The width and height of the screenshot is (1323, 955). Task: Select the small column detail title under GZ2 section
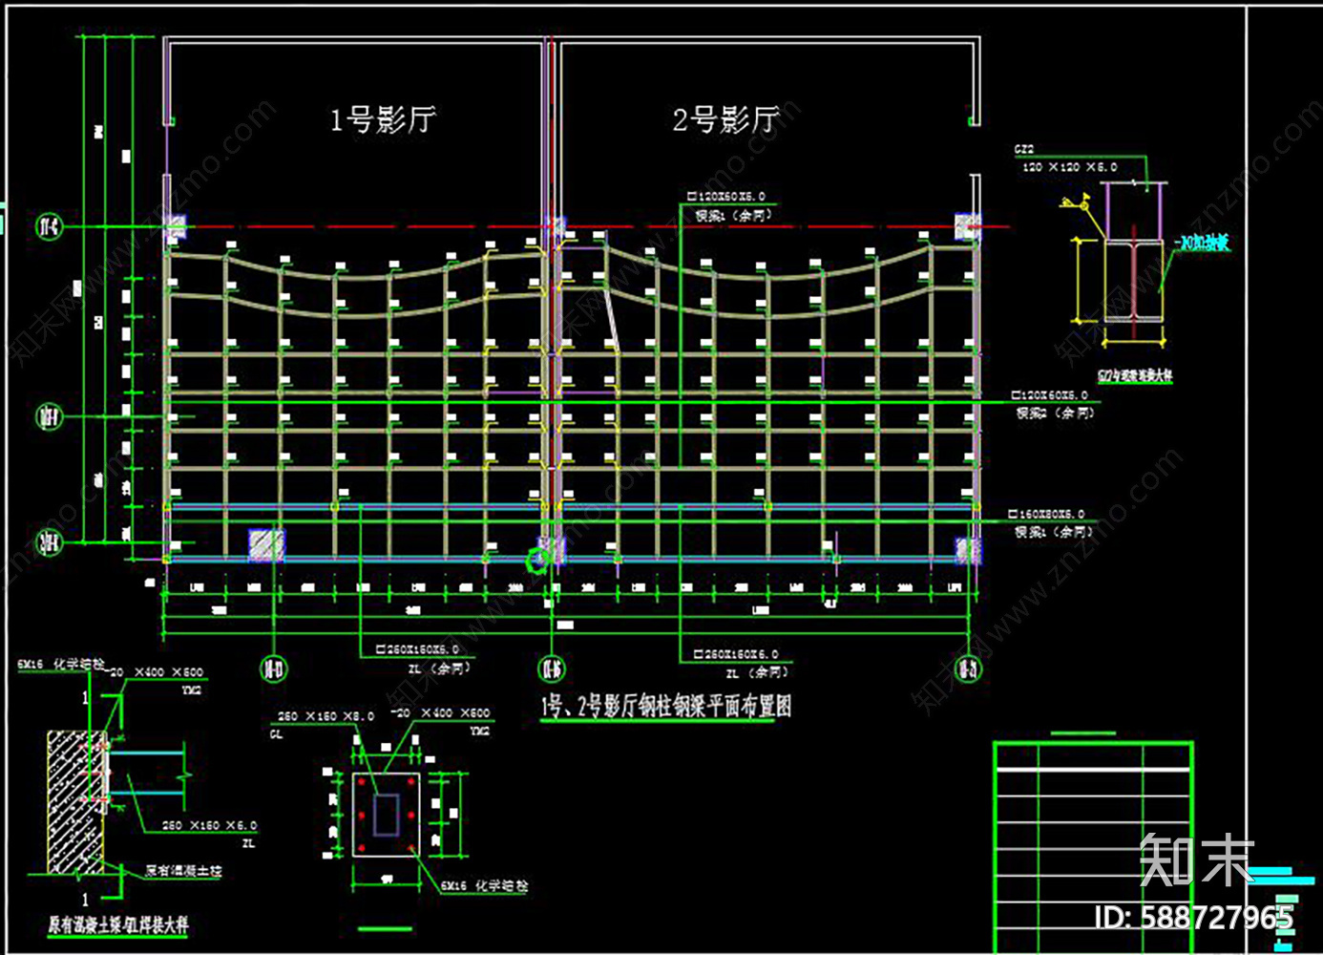[1135, 376]
